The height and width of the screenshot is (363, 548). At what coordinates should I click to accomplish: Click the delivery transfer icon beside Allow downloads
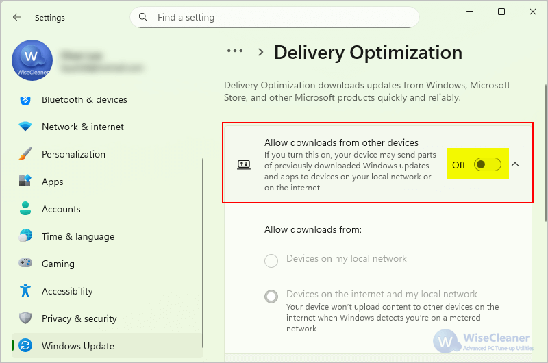(x=244, y=164)
